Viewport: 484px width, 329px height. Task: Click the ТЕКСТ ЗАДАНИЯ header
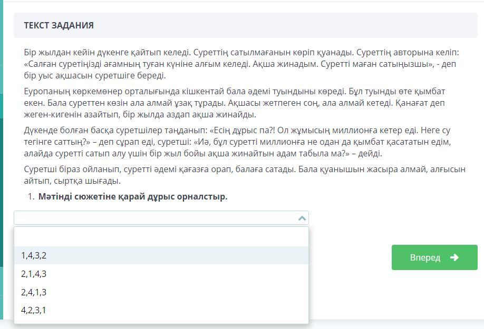pyautogui.click(x=59, y=25)
